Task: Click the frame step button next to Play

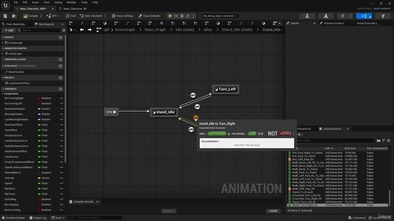Action: tap(177, 16)
